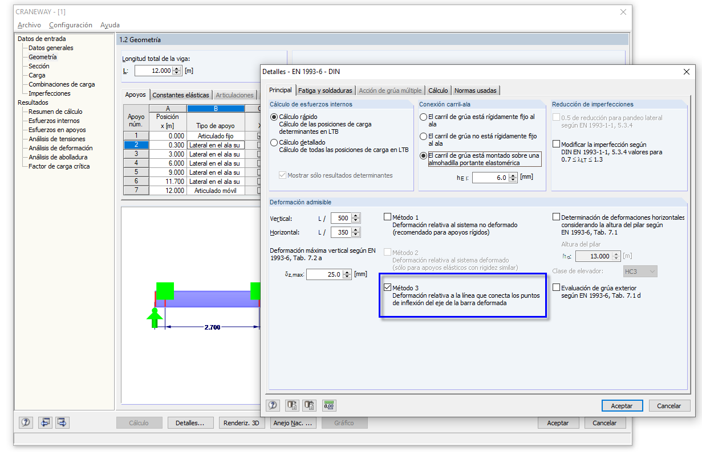702x452 pixels.
Task: Select Imperfecciones in the navigator tree
Action: pyautogui.click(x=50, y=93)
